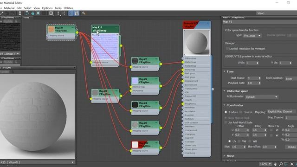Open the color space Type dropdown

tap(252, 35)
